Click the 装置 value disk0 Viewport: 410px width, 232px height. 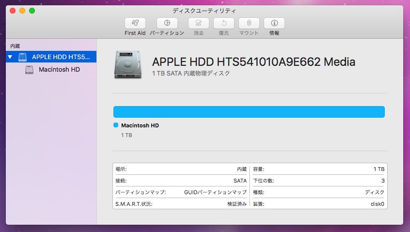coord(378,204)
